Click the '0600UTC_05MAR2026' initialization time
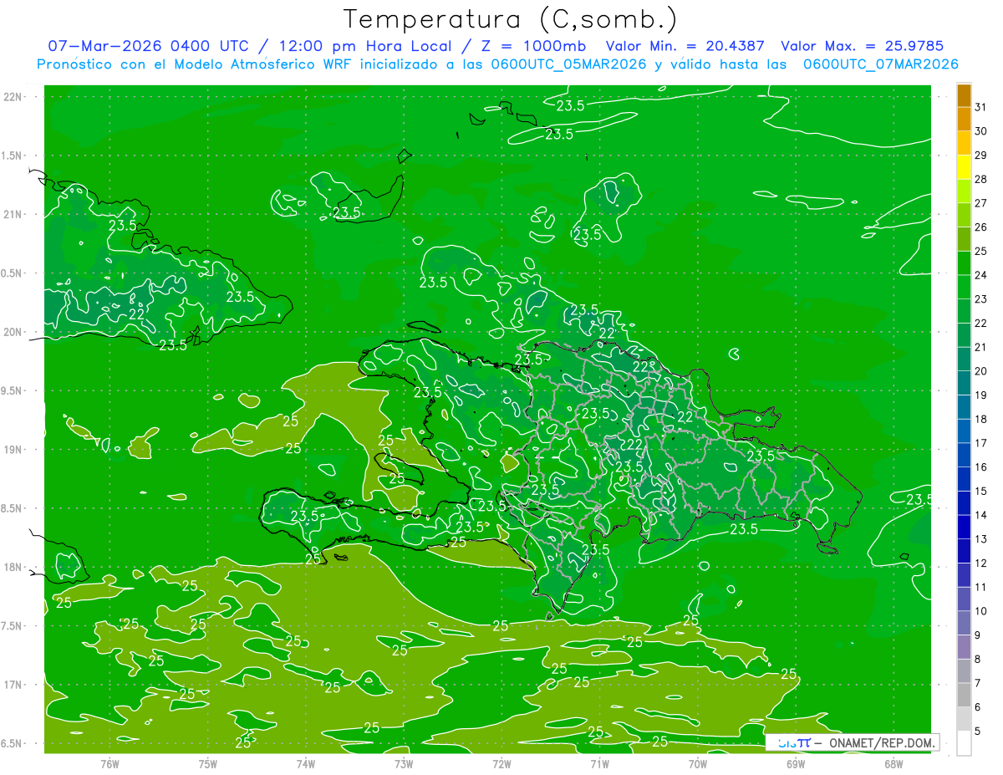 568,64
